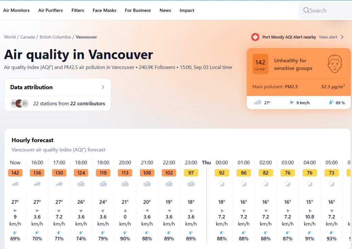
Task: Open the British Columbia breadcrumb link
Action: (55, 37)
